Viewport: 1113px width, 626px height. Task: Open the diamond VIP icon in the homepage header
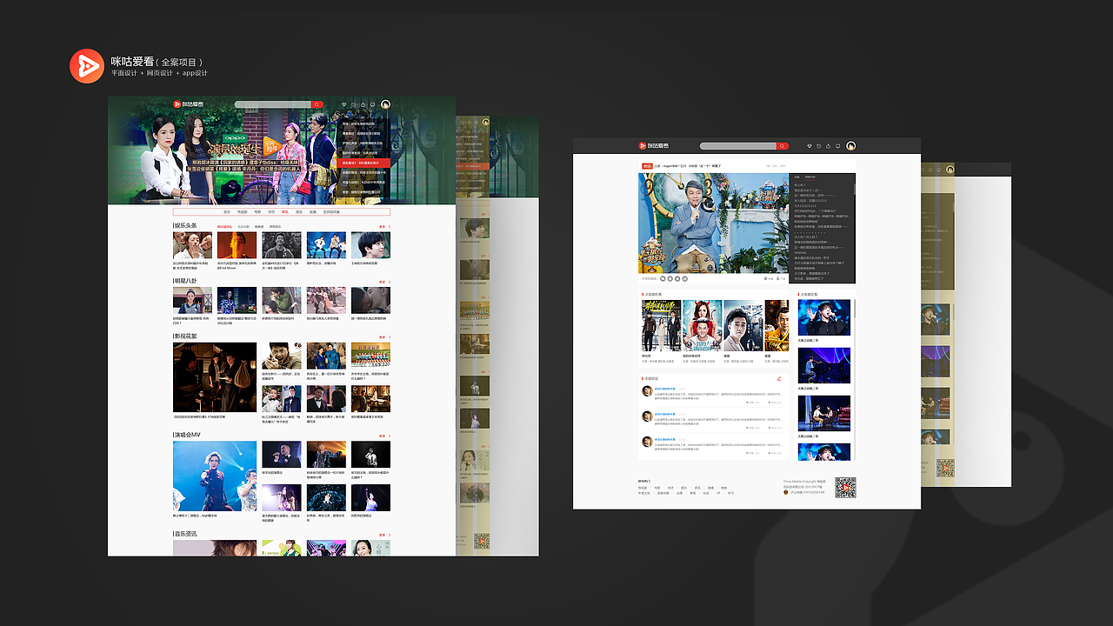tap(344, 104)
